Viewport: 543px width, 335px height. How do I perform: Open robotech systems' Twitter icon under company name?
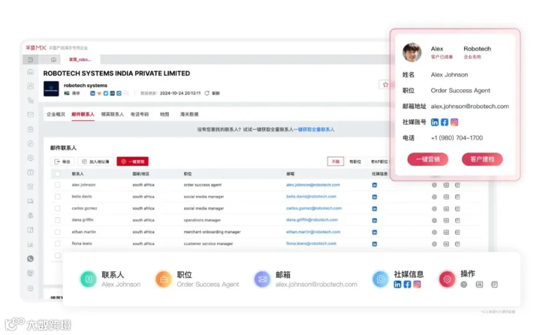point(106,93)
